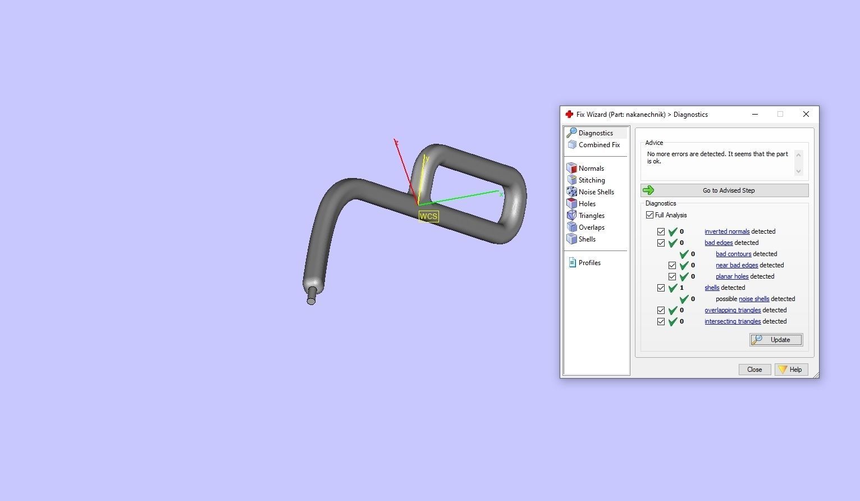Screen dimensions: 860x501
Task: Click the Holes cube icon
Action: tap(572, 204)
